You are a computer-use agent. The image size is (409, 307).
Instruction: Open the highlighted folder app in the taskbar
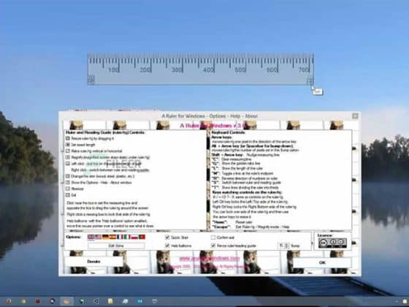66,301
